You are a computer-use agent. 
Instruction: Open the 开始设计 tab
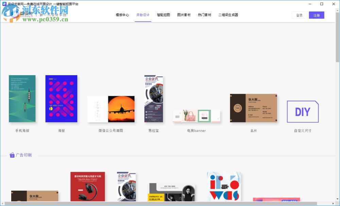143,15
